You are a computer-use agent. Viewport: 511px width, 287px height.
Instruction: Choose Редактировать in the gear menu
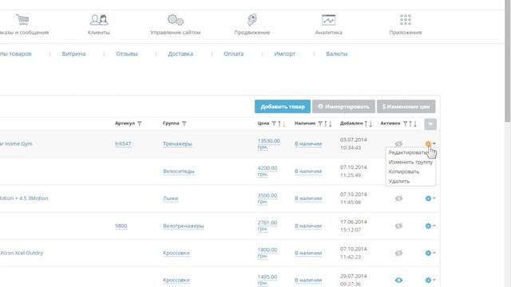(408, 152)
